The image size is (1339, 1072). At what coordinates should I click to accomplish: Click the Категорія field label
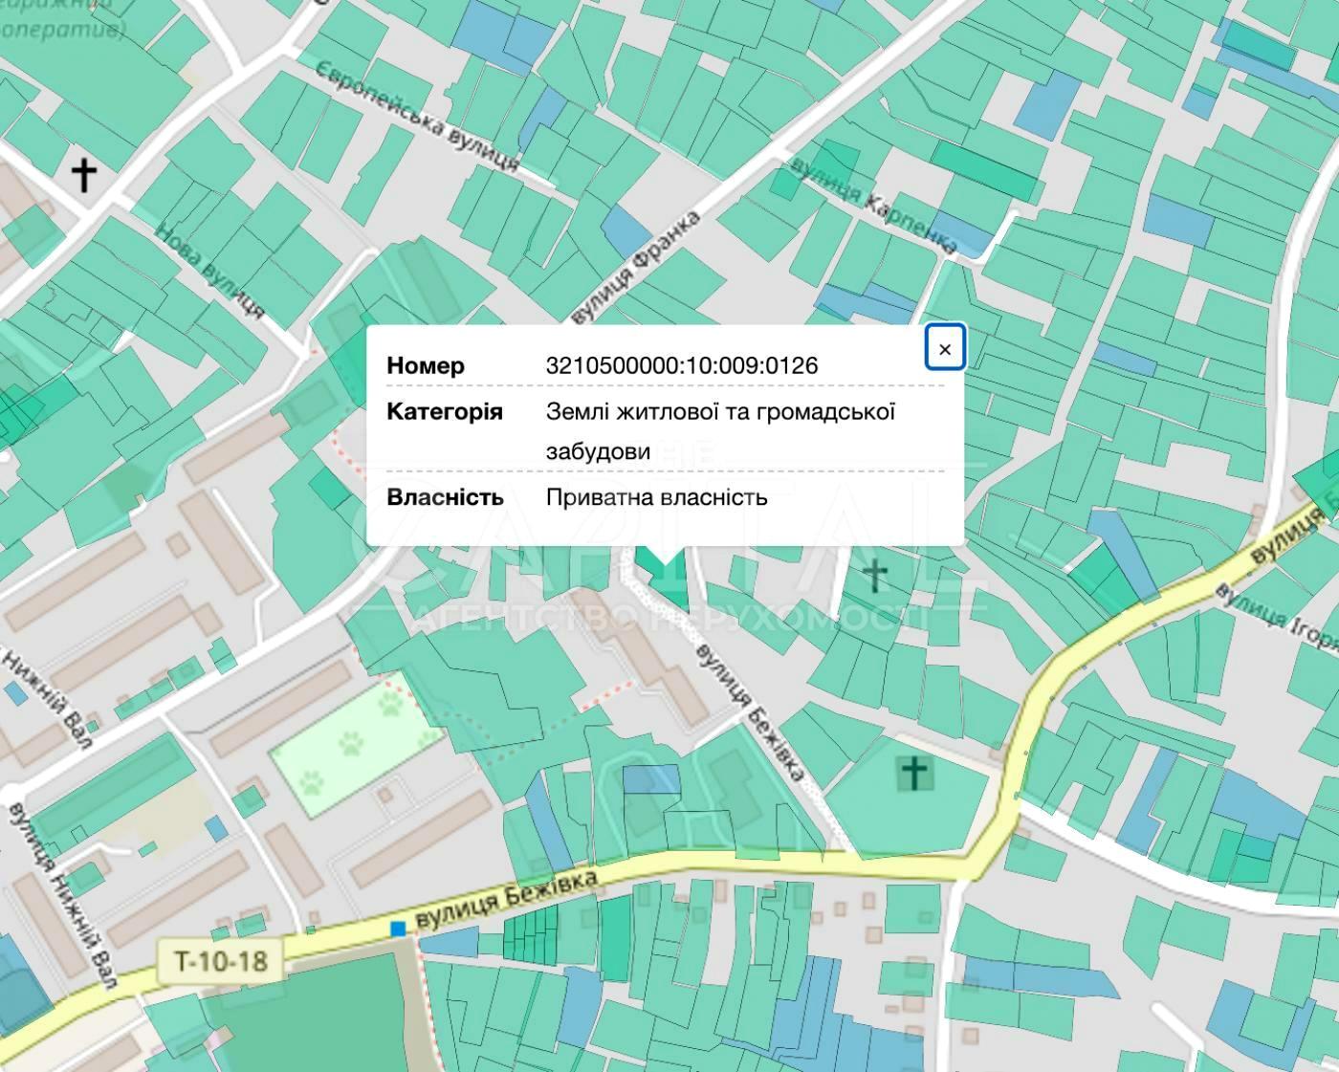(444, 412)
